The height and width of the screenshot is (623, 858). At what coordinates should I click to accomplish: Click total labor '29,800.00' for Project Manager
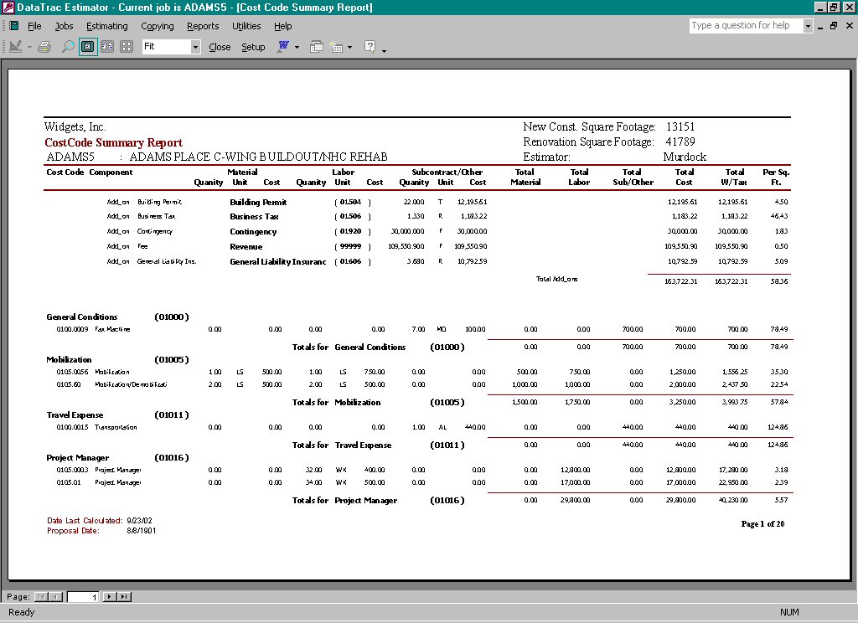coord(575,500)
